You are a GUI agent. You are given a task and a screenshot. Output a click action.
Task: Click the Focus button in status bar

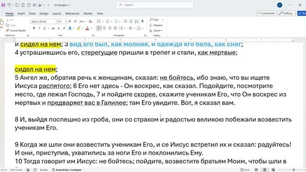[245, 170]
